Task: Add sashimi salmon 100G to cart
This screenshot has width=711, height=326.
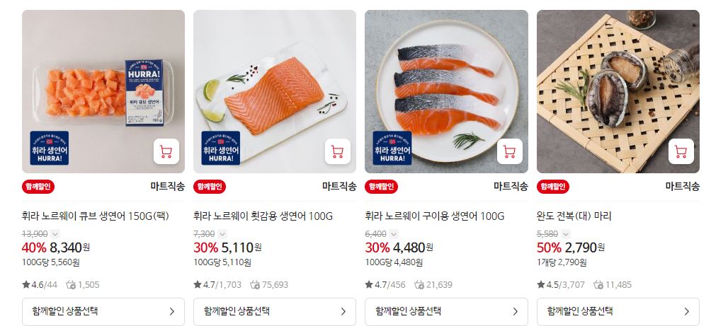Action: click(337, 151)
